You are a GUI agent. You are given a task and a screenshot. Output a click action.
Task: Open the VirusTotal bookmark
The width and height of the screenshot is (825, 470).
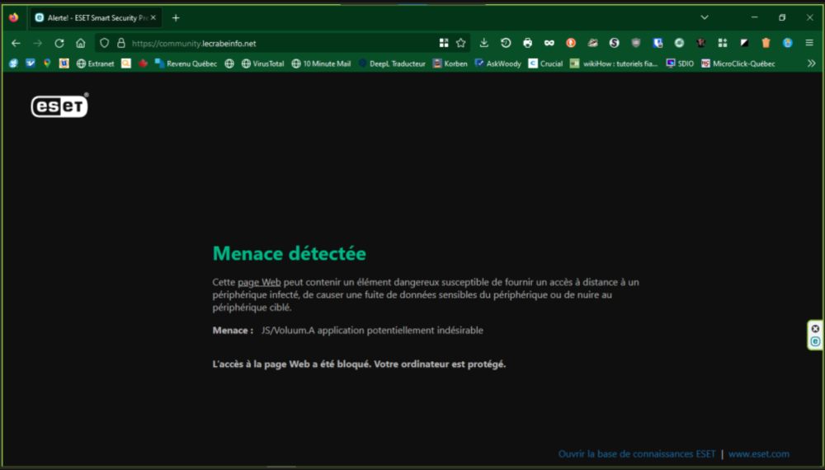pyautogui.click(x=262, y=63)
